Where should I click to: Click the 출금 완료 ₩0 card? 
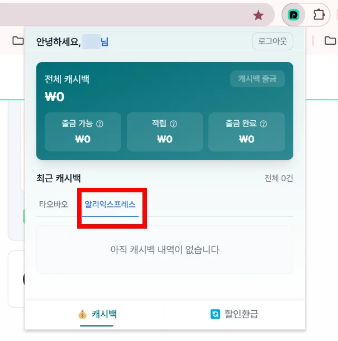click(246, 132)
